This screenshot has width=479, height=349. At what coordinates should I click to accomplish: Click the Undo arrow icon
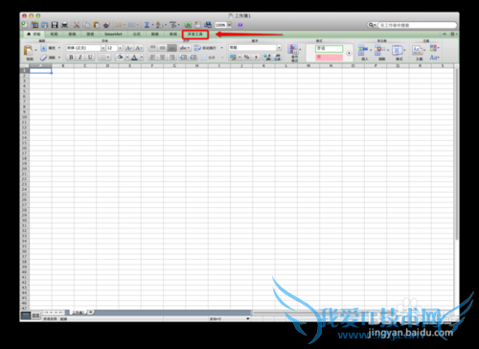click(118, 25)
